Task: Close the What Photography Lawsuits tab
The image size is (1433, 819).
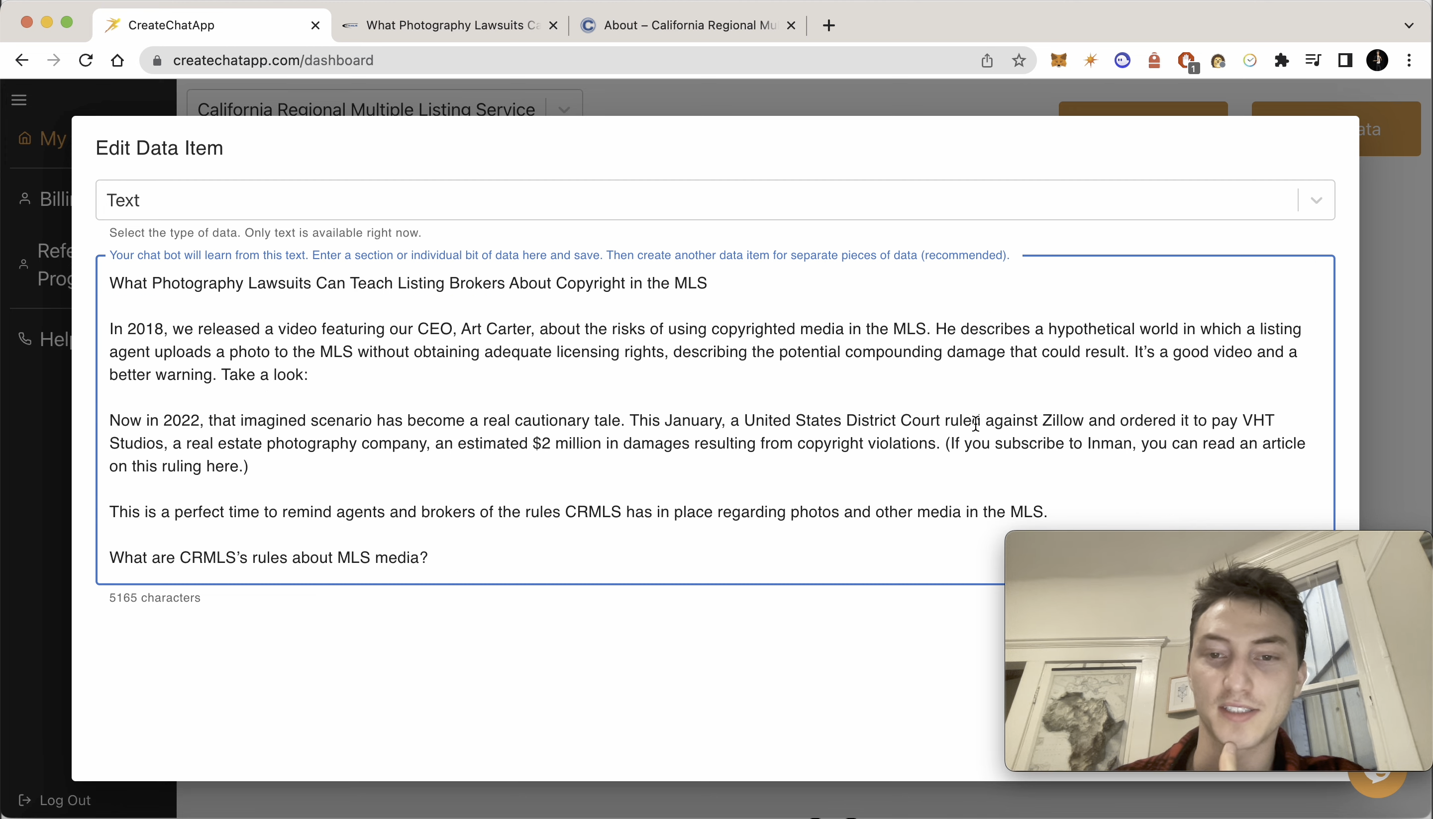Action: pyautogui.click(x=553, y=25)
